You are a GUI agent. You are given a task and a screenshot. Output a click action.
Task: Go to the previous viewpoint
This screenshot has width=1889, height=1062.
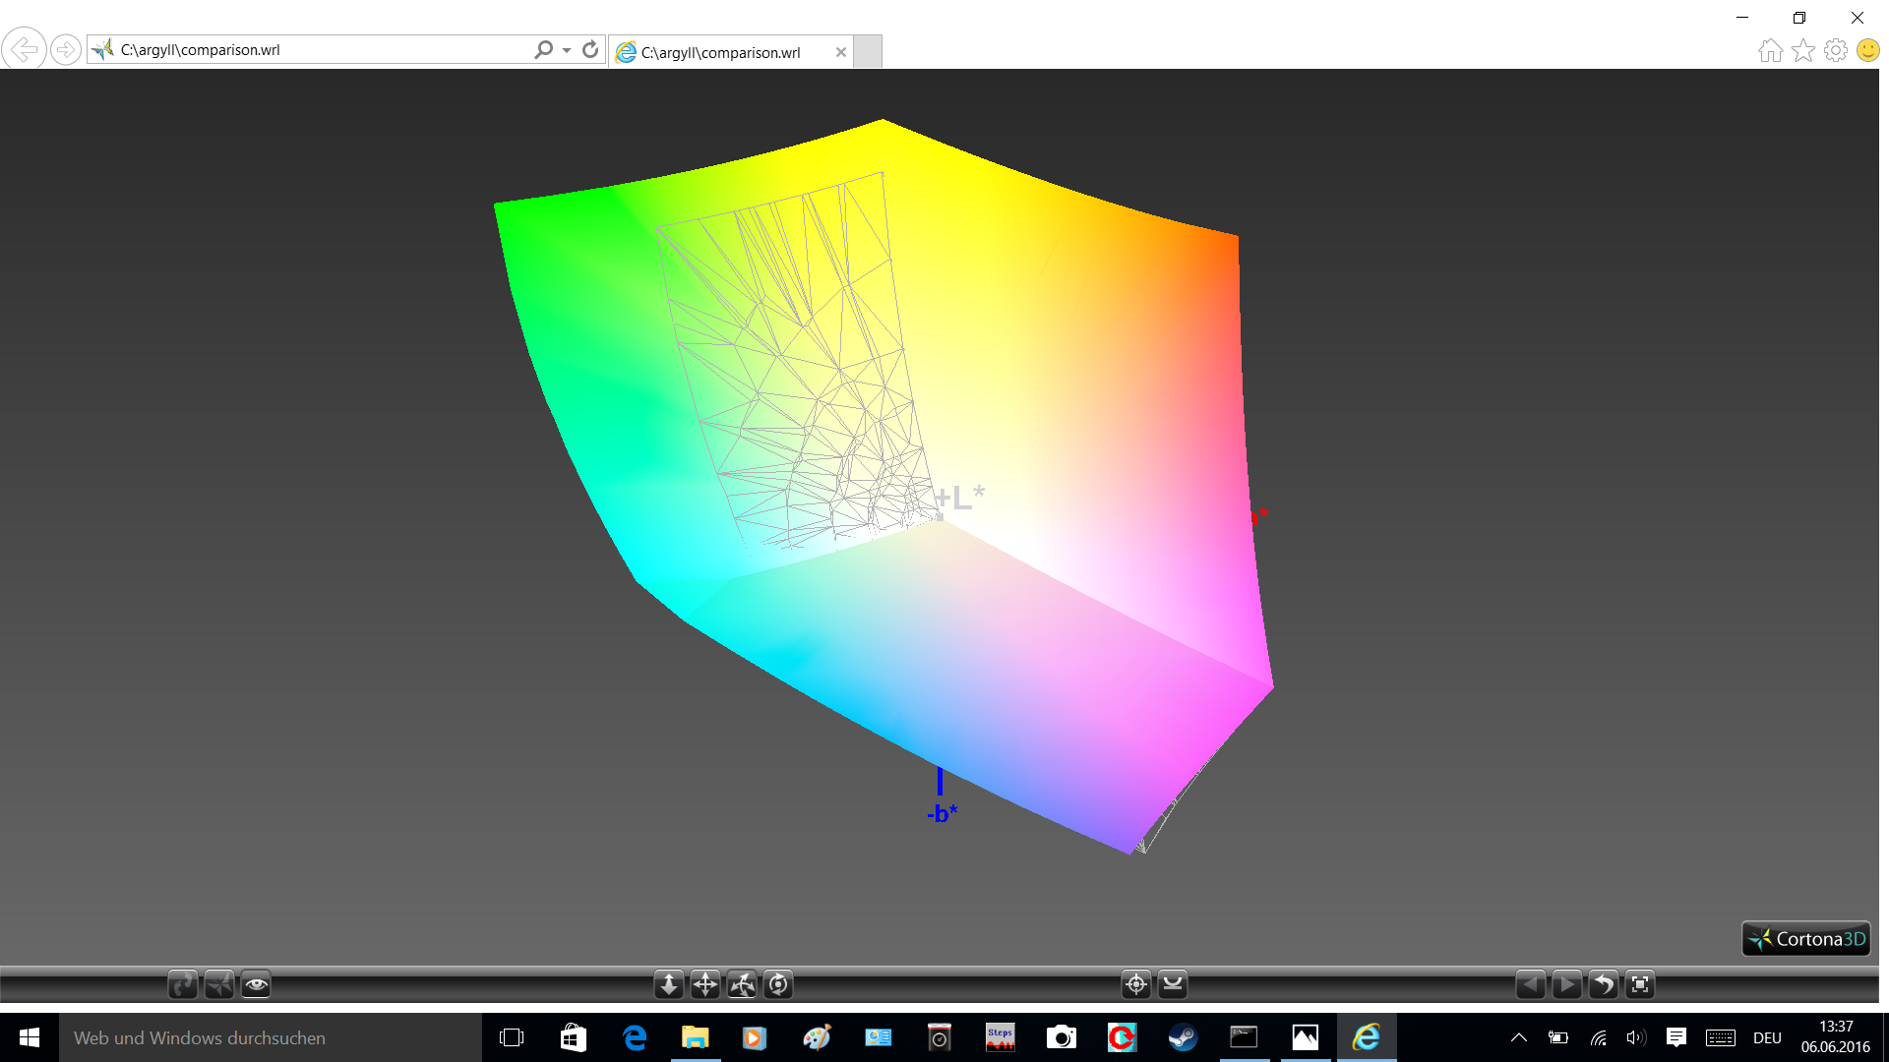[x=1530, y=984]
